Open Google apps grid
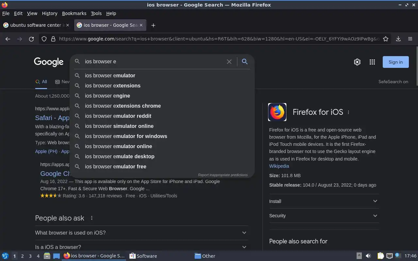 click(x=372, y=62)
